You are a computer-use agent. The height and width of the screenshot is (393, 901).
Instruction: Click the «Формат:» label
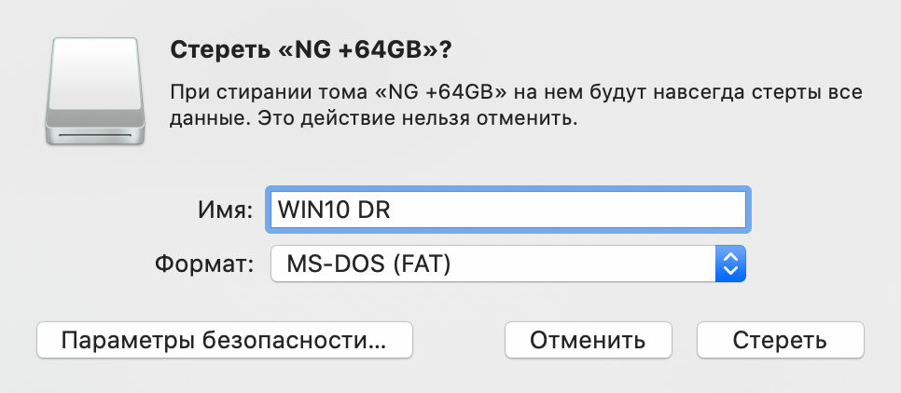click(x=204, y=264)
